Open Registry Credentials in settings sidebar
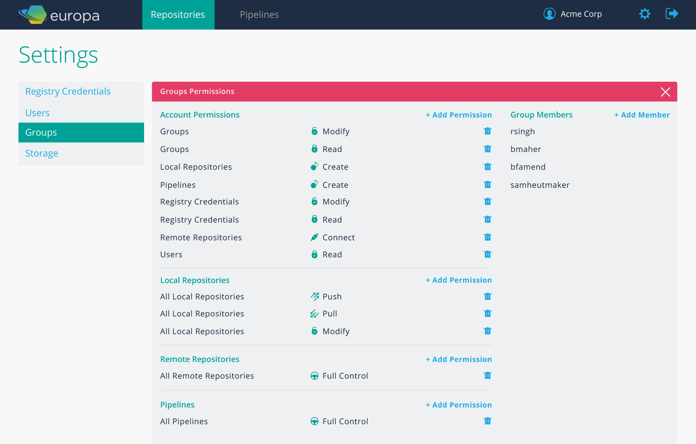 [68, 91]
